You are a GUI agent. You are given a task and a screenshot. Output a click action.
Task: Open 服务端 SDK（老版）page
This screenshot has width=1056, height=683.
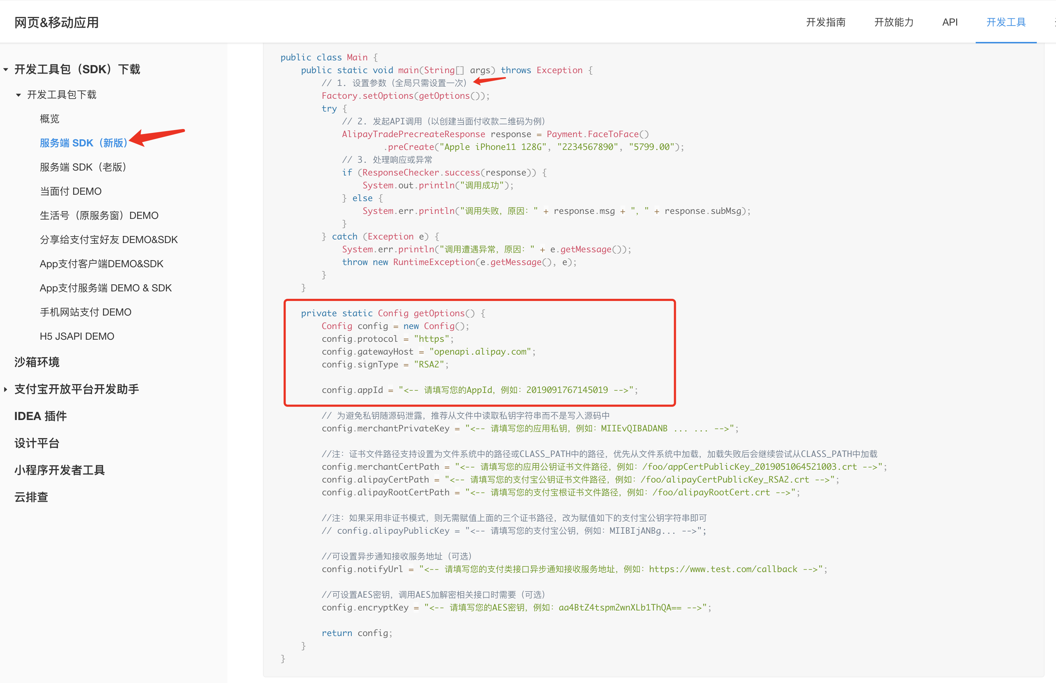coord(83,167)
